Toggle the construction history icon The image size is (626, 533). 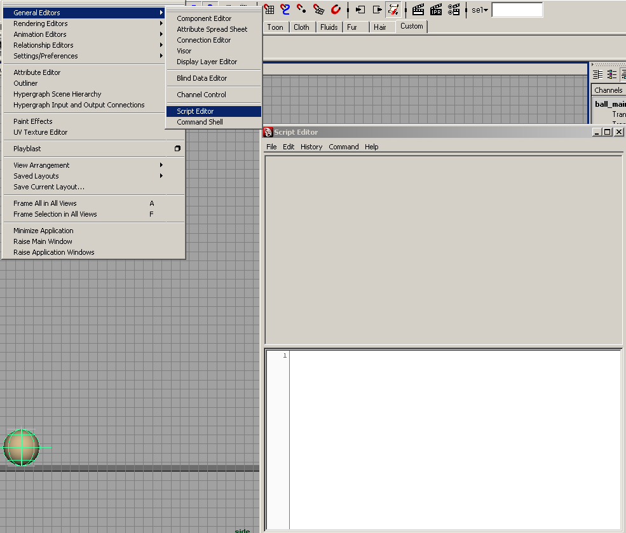[x=393, y=9]
